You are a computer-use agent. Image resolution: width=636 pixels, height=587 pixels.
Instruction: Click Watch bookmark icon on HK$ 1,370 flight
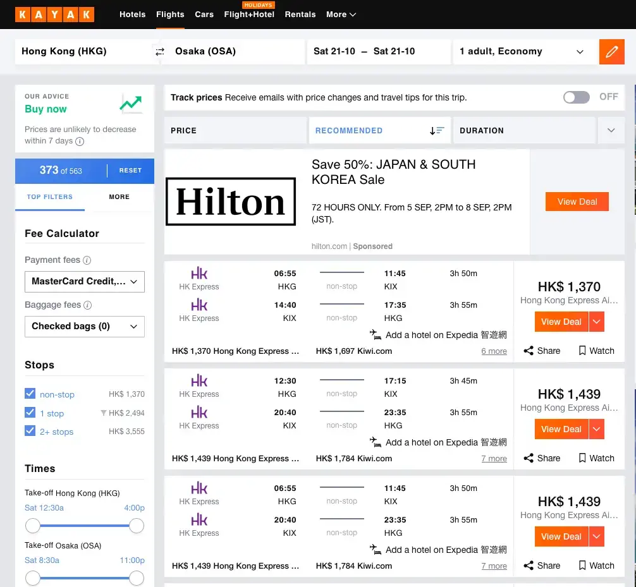(582, 351)
